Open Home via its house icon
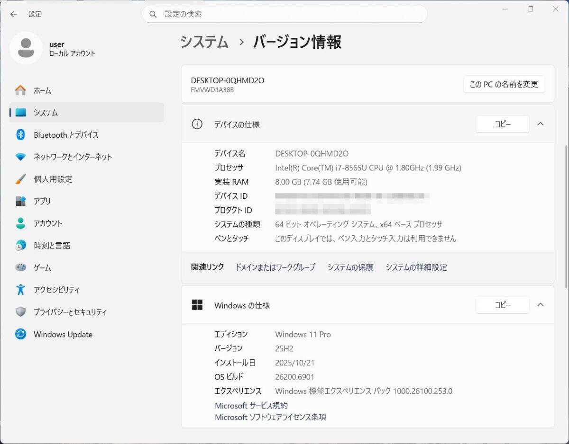This screenshot has width=569, height=444. click(x=20, y=90)
